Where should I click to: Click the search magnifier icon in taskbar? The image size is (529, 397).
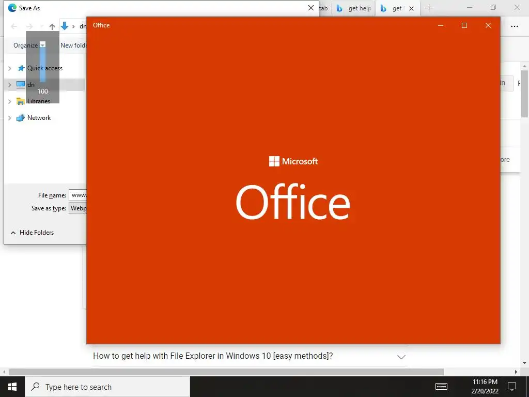pos(35,387)
